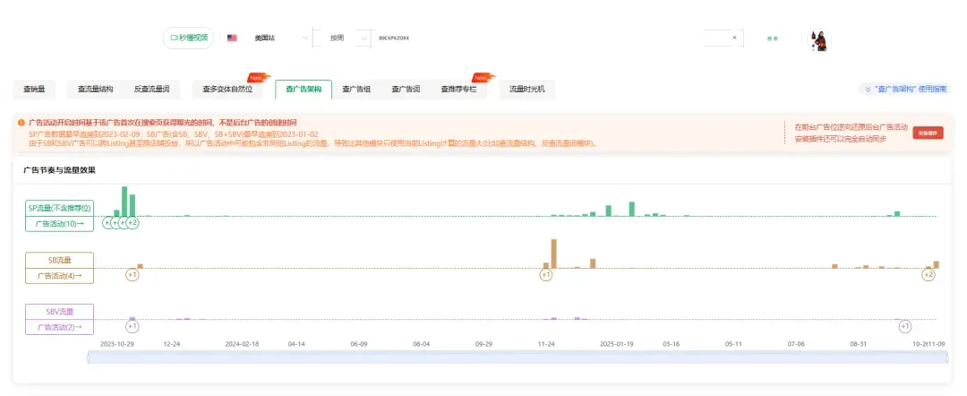Screen dimensions: 967x396
Task: Click the tallest green SP bar in the chart
Action: coord(124,201)
